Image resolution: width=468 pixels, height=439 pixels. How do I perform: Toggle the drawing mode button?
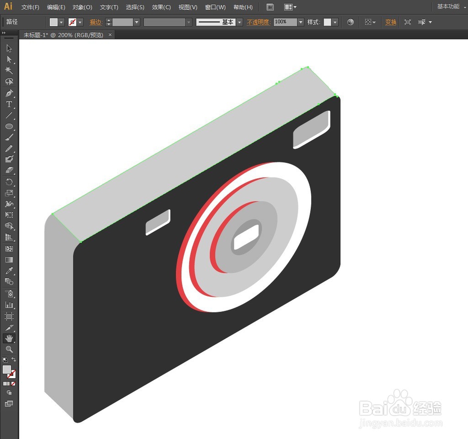tap(9, 393)
